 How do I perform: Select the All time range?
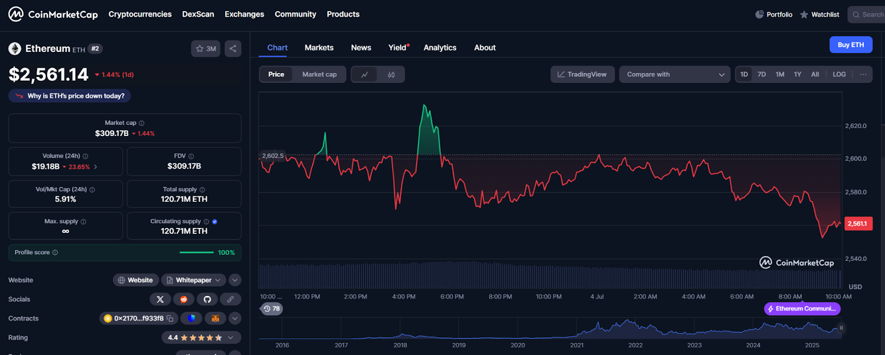point(815,75)
